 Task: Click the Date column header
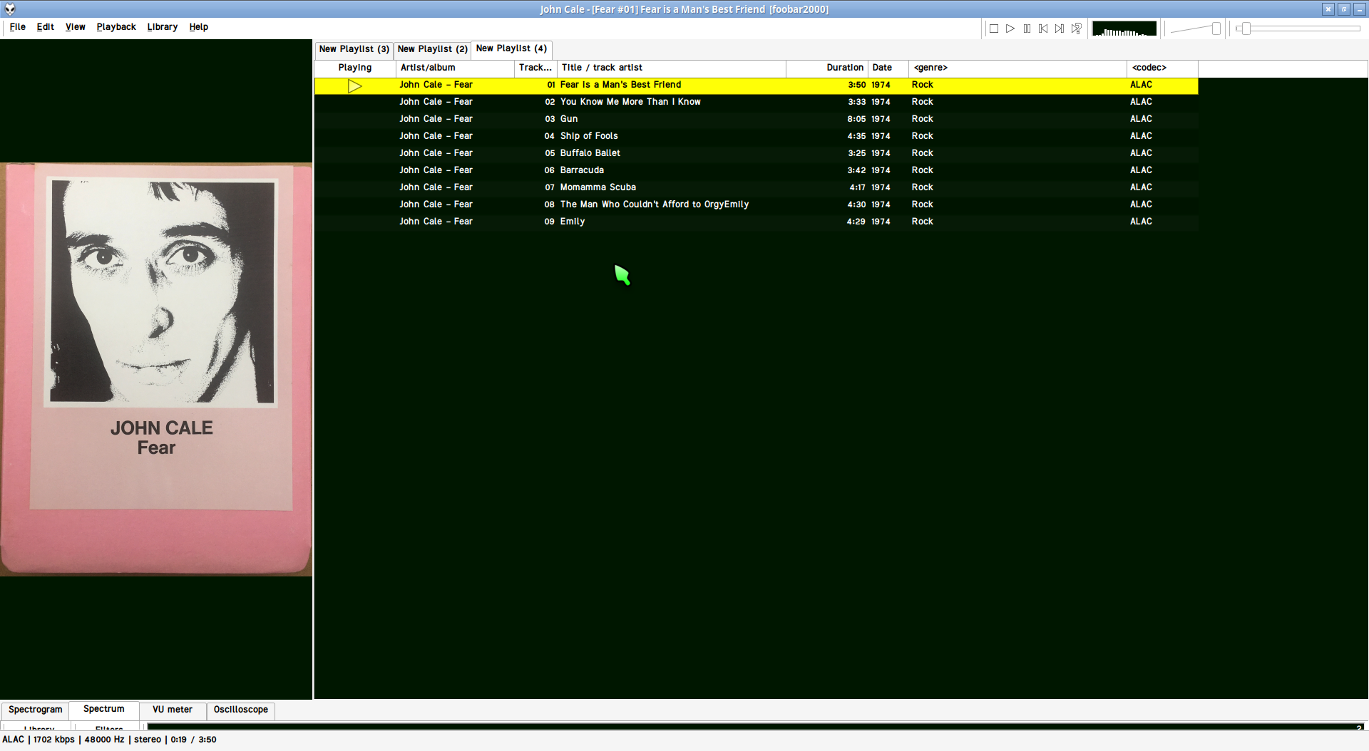(x=888, y=68)
